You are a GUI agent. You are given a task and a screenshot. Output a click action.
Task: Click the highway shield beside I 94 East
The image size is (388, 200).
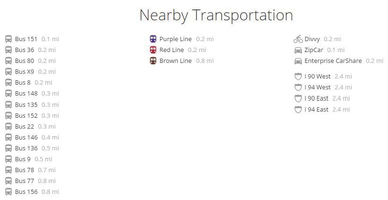(x=298, y=109)
